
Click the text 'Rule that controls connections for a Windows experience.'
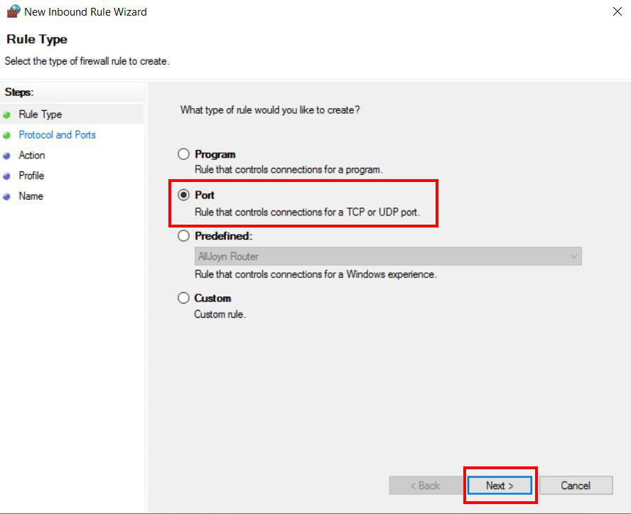[315, 274]
